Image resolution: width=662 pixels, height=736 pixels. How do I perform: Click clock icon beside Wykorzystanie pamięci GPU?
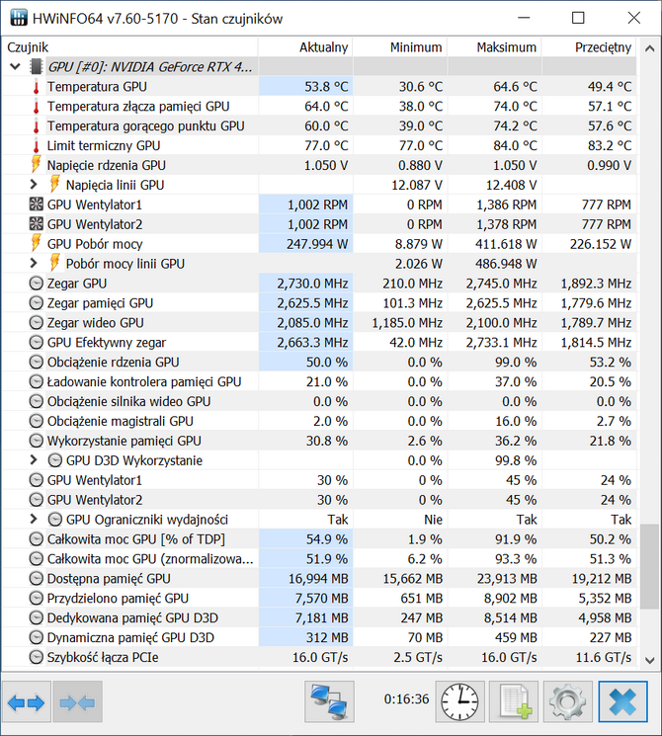click(x=37, y=441)
